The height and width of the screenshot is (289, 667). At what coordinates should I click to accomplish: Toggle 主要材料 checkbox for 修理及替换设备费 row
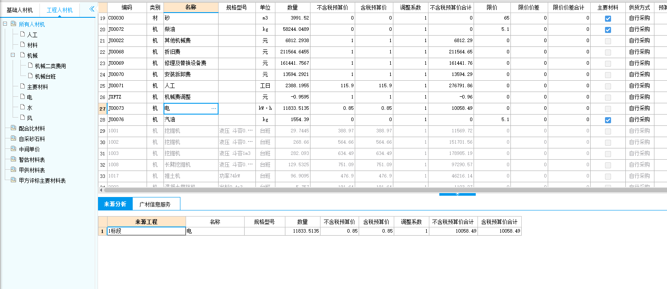click(x=608, y=64)
